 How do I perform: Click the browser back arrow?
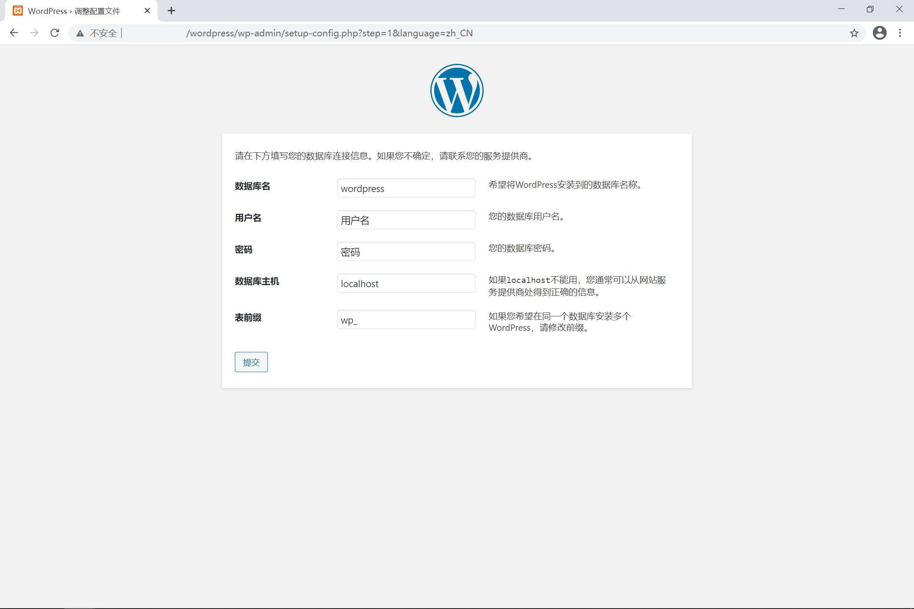[x=14, y=33]
